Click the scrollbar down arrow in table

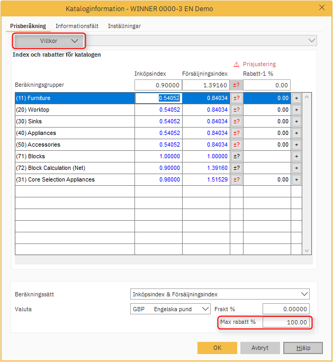[x=307, y=251]
